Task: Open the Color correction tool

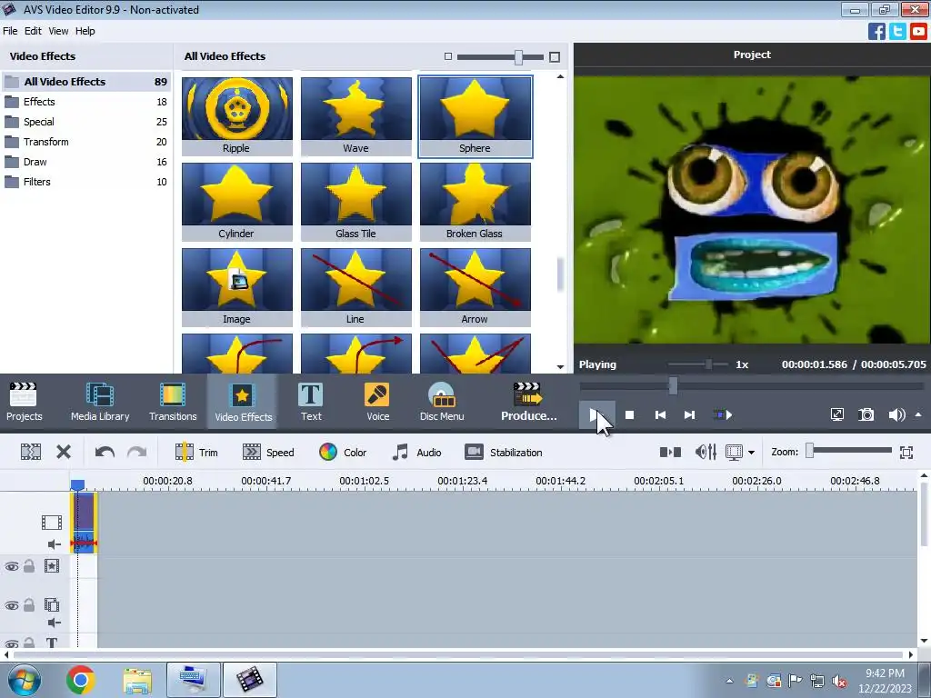Action: tap(343, 453)
